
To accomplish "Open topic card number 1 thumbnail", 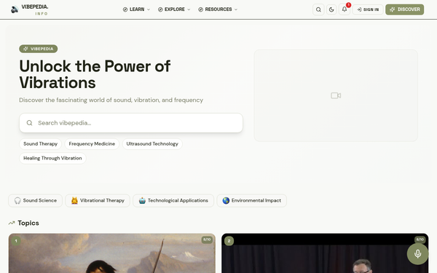I will pos(111,253).
